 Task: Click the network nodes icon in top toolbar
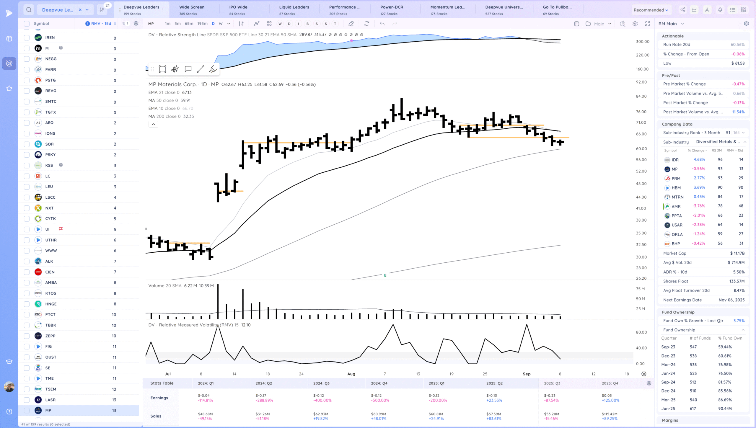pos(707,10)
